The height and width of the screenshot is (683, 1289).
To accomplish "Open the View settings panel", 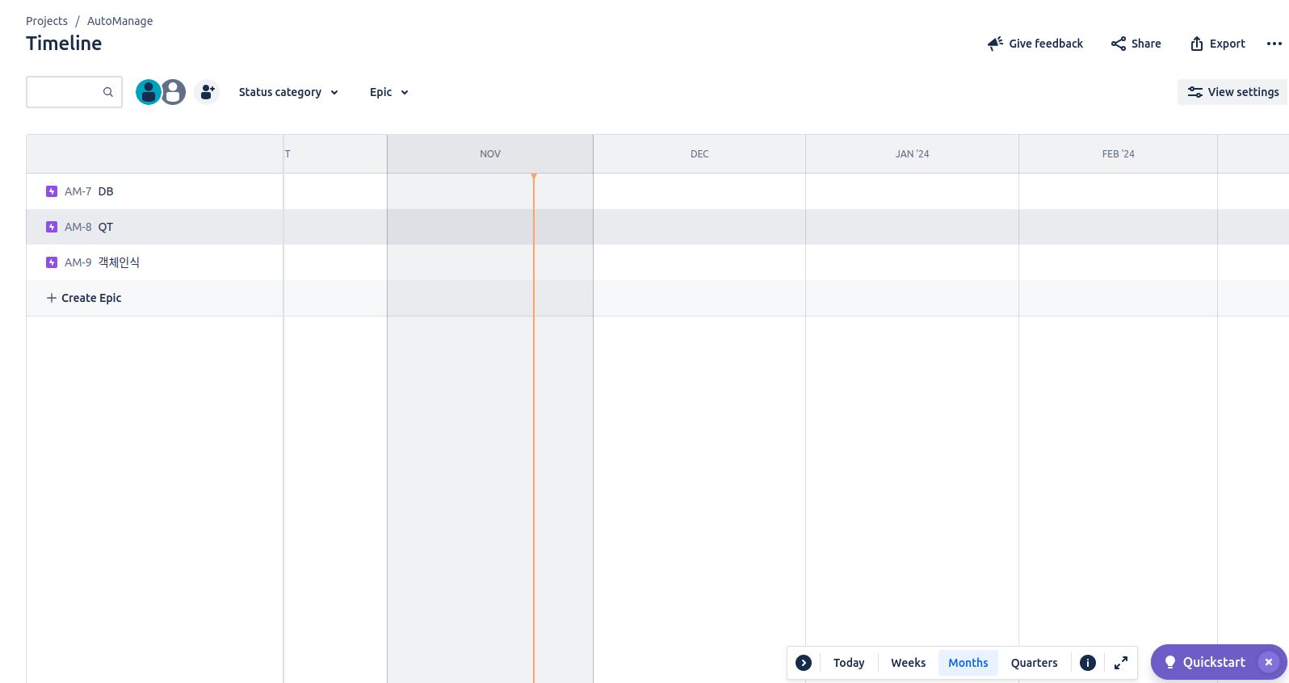I will point(1232,92).
